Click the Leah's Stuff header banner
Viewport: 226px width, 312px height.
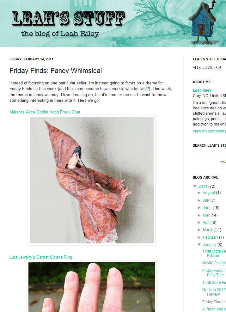(x=113, y=23)
